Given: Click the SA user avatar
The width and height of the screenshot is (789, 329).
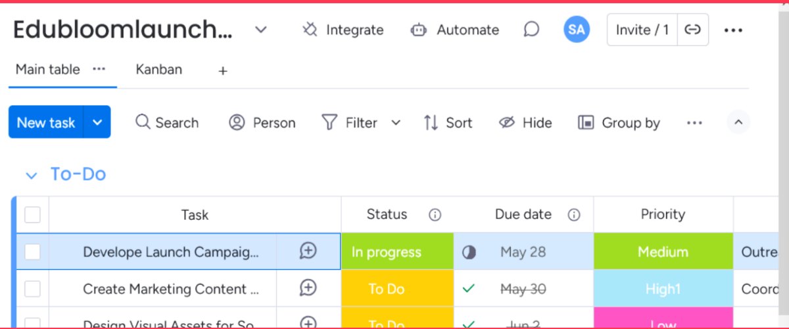Looking at the screenshot, I should pos(576,30).
